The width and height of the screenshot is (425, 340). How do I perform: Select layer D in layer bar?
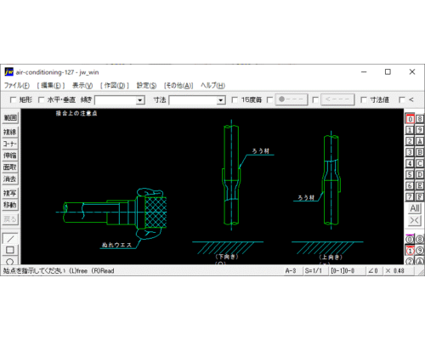pyautogui.click(x=420, y=174)
